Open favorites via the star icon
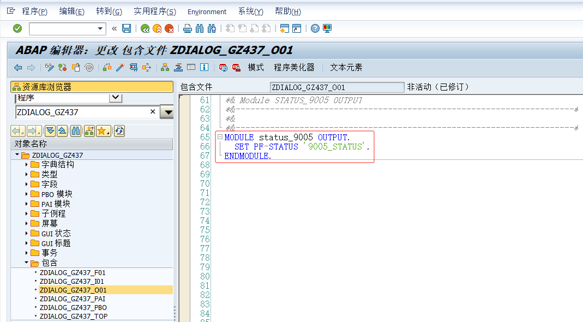 coord(101,130)
